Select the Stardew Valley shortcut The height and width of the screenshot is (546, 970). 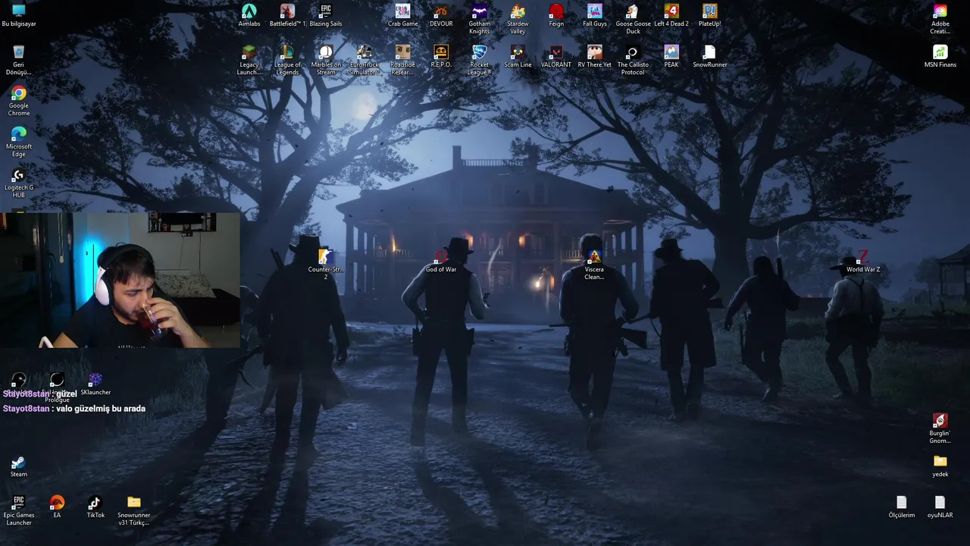point(518,19)
